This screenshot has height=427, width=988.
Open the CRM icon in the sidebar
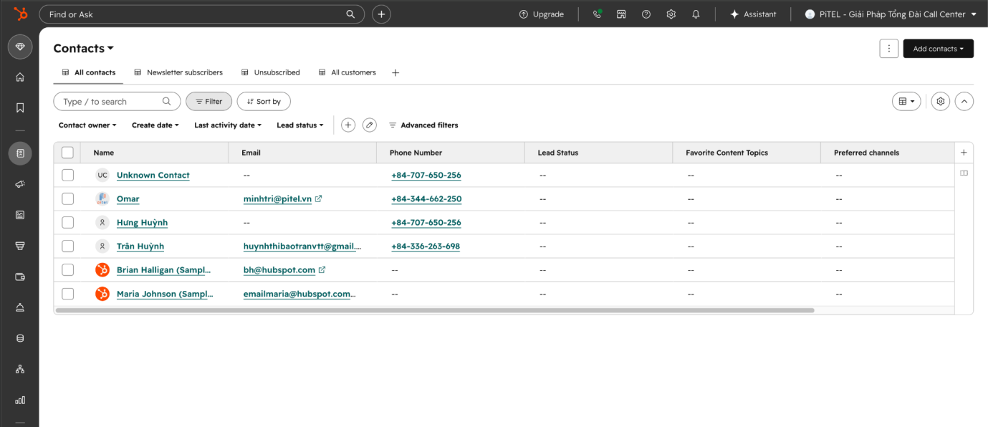tap(20, 153)
